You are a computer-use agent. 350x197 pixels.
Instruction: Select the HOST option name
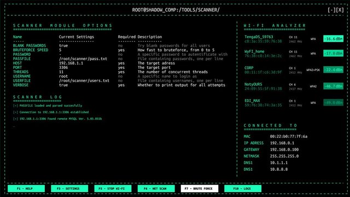point(17,63)
